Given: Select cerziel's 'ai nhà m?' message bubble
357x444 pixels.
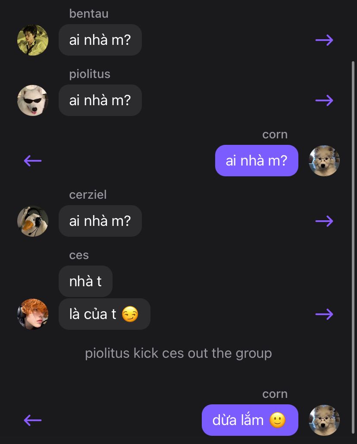Looking at the screenshot, I should (100, 221).
